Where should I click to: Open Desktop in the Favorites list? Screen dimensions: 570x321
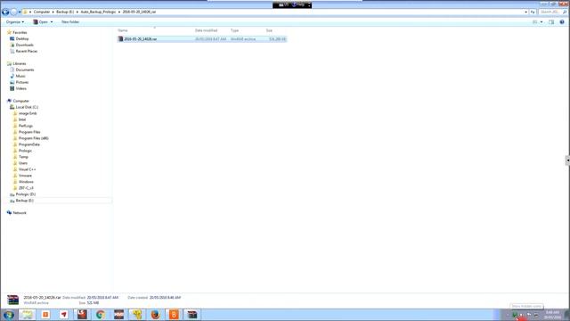[x=21, y=39]
